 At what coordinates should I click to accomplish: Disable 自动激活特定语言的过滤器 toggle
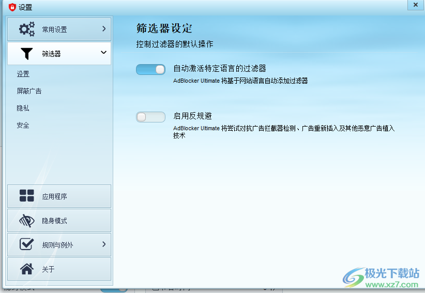(150, 70)
